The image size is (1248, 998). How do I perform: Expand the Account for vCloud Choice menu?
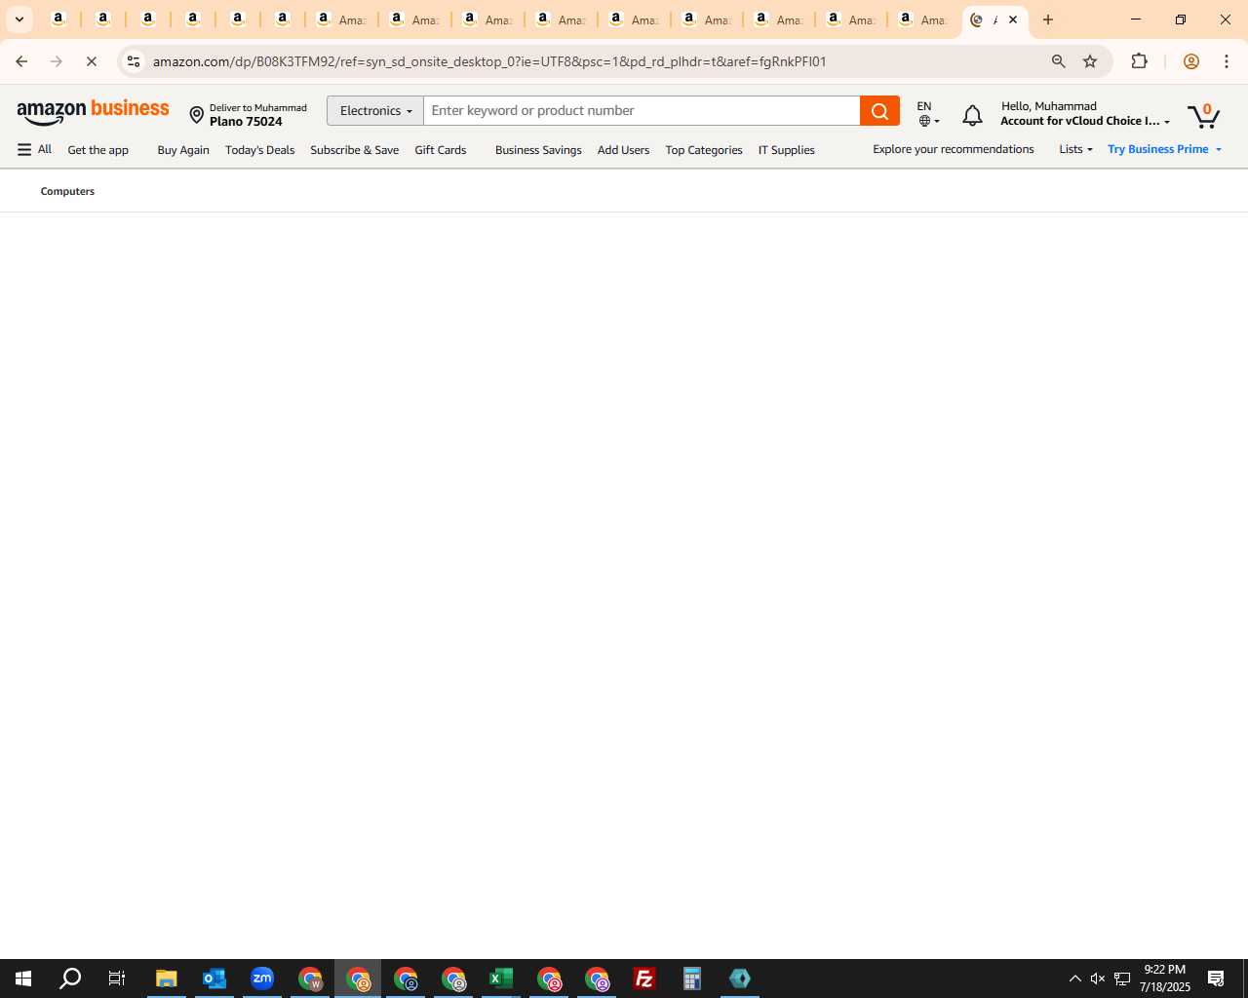(x=1085, y=113)
